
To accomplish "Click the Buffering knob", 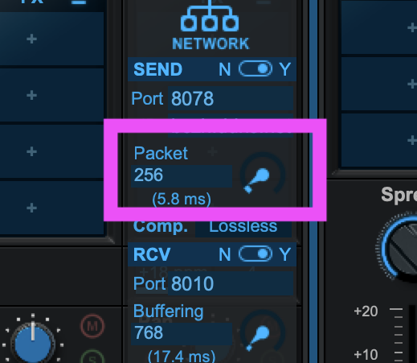I will coord(263,332).
